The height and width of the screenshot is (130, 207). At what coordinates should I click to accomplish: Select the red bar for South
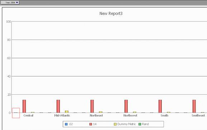click(160, 106)
